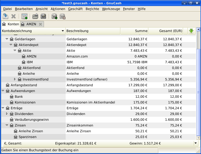Switch to the AMZN tab
Image resolution: width=201 pixels, height=154 pixels.
[31, 24]
